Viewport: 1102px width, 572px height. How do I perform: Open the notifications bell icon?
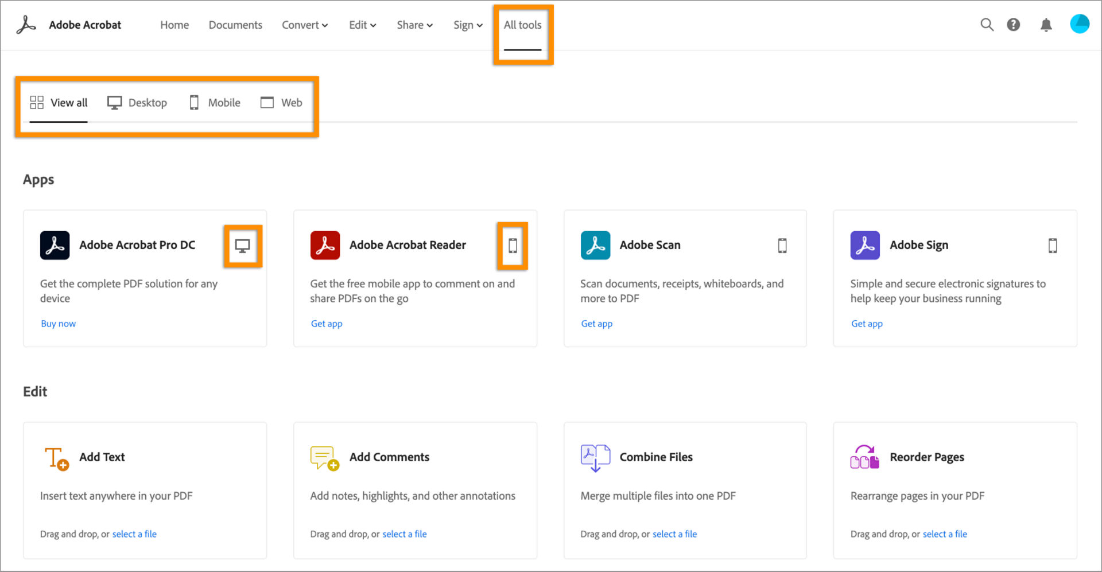coord(1046,25)
